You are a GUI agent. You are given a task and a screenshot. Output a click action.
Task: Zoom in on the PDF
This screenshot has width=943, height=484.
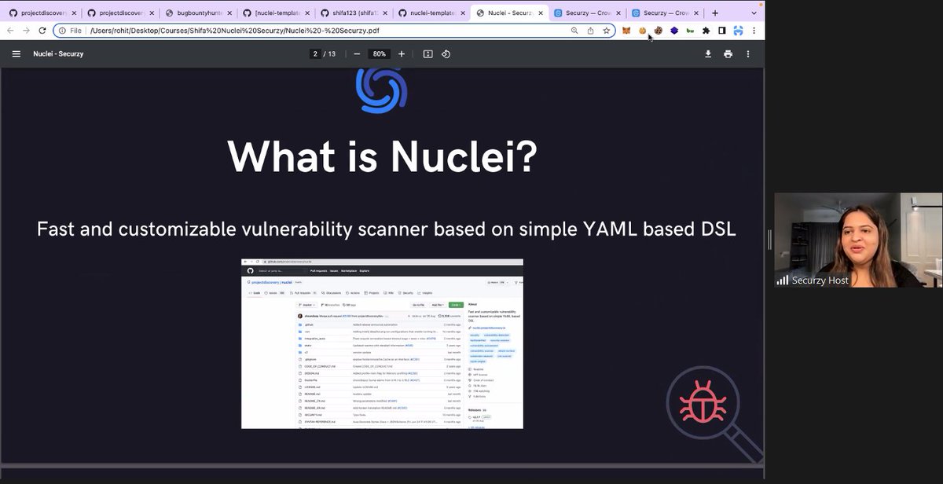[x=402, y=53]
